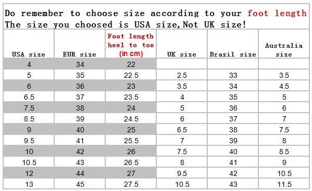312x191 pixels.
Task: Select foot length 27.5 cell
Action: click(131, 184)
